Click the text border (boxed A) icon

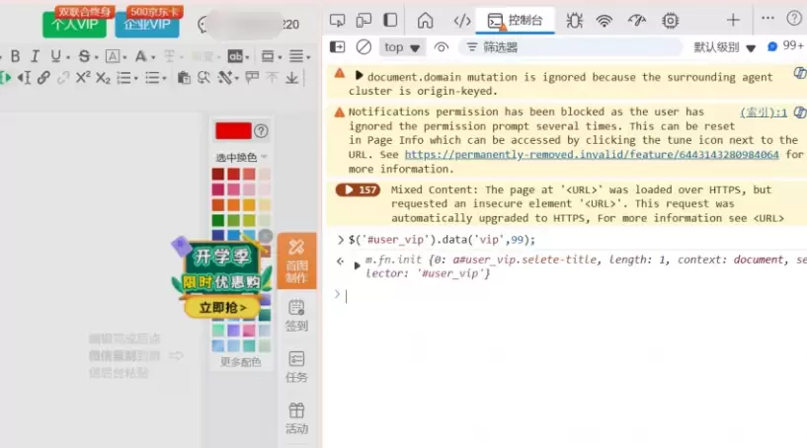click(x=113, y=56)
